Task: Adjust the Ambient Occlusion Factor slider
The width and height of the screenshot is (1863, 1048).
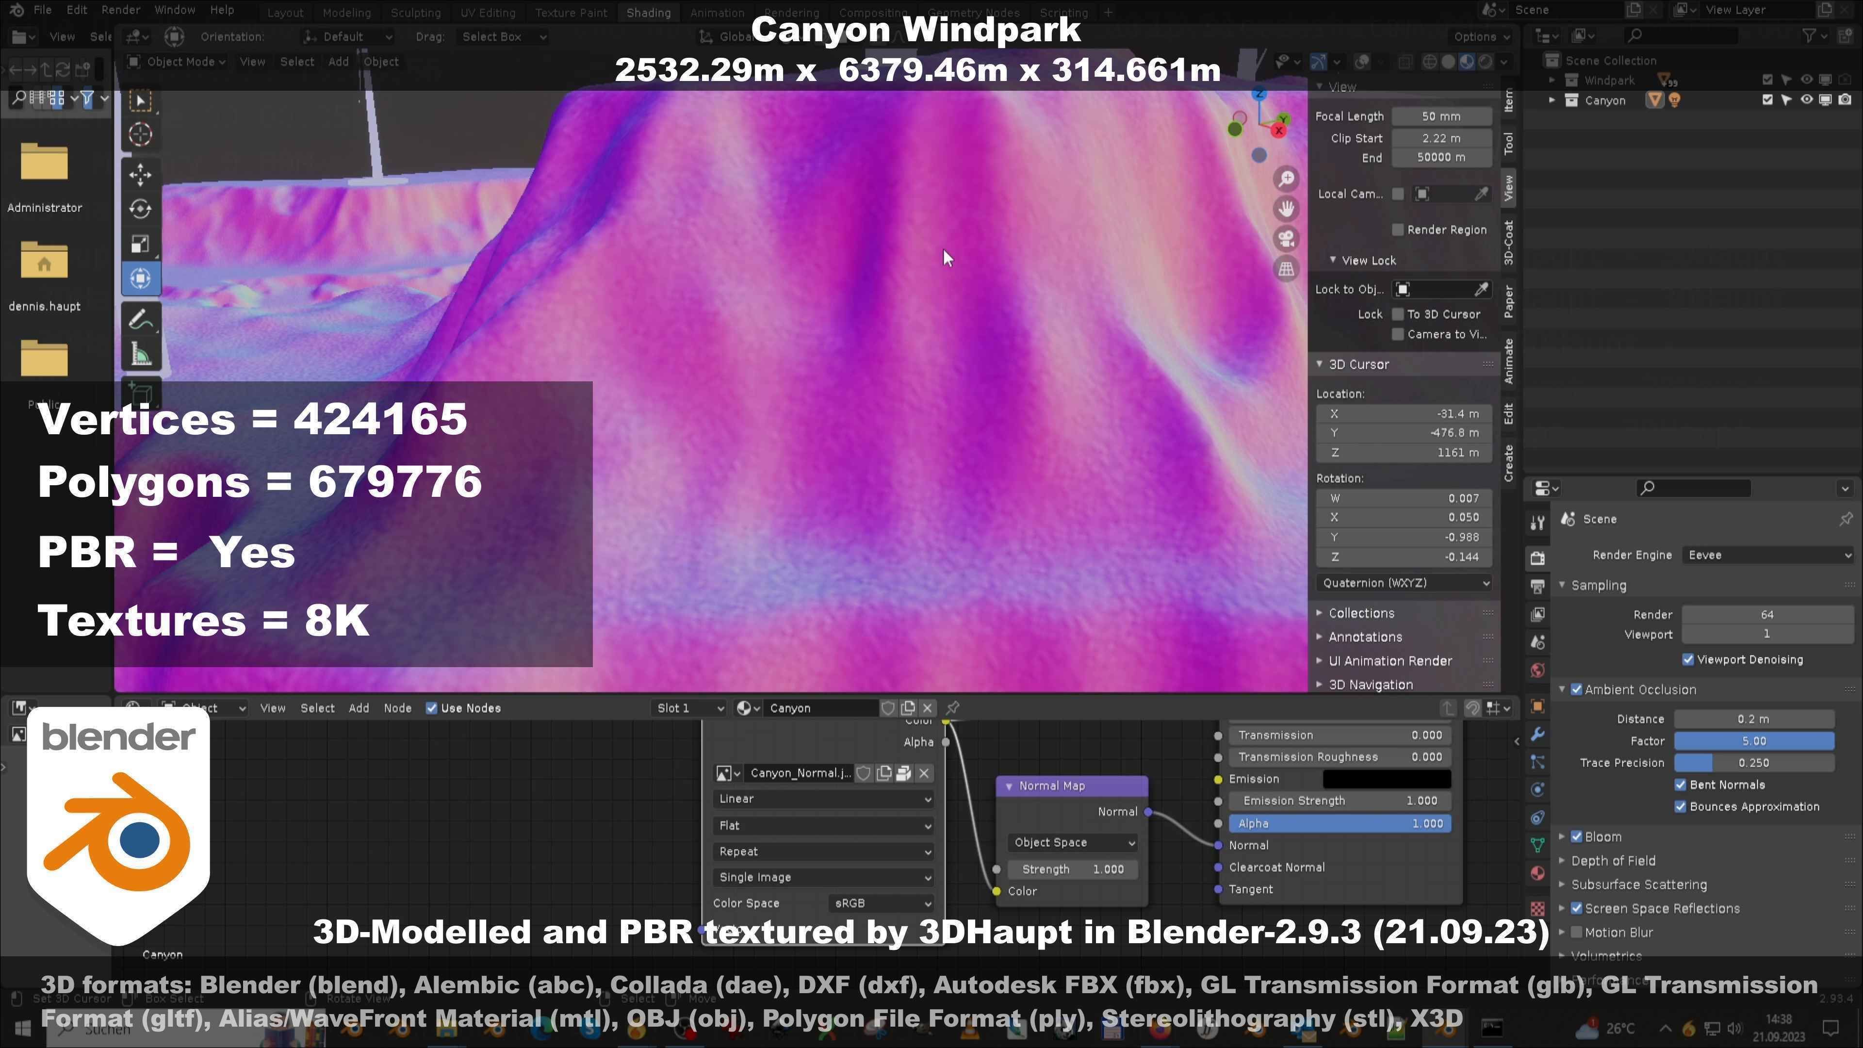Action: (x=1754, y=740)
